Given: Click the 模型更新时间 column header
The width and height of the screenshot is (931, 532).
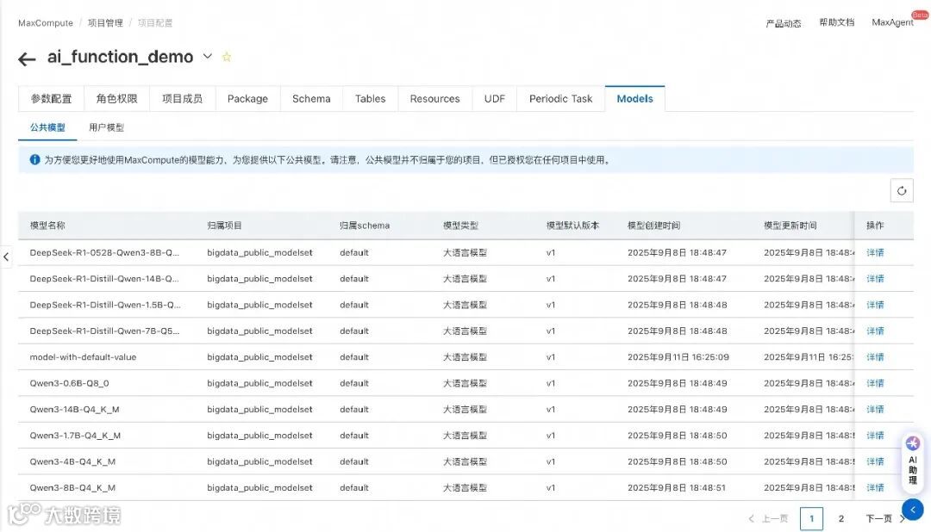Looking at the screenshot, I should [790, 225].
